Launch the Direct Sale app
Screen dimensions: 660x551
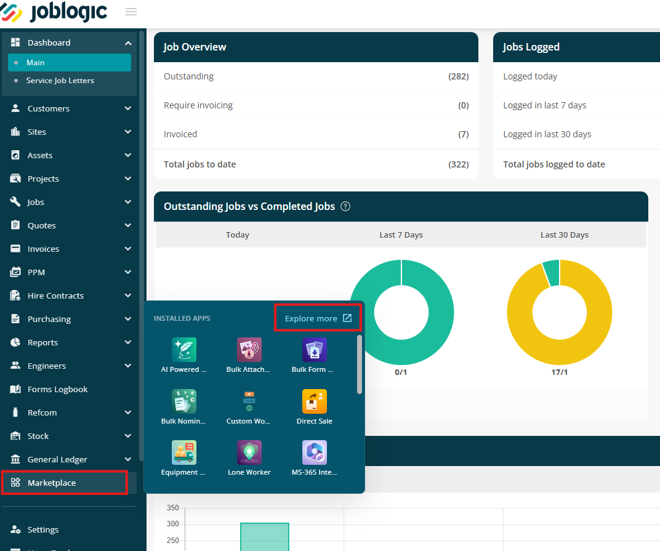315,401
